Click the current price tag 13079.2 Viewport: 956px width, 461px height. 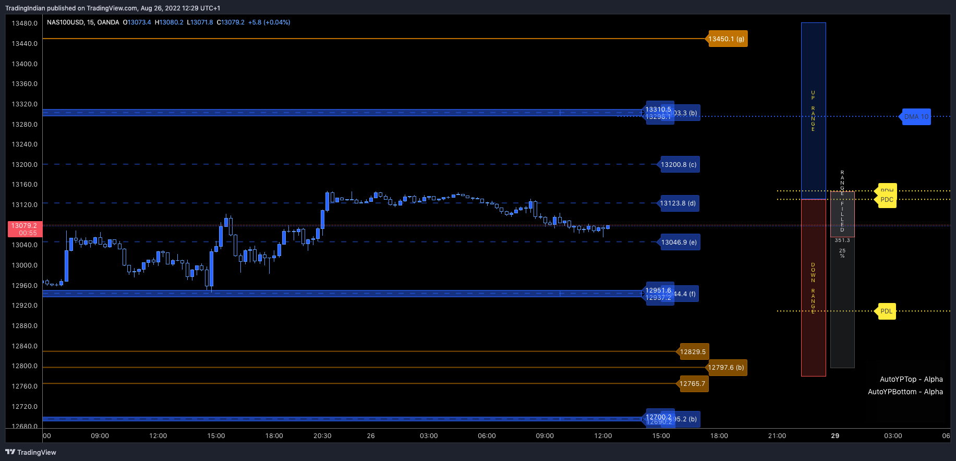pyautogui.click(x=25, y=229)
